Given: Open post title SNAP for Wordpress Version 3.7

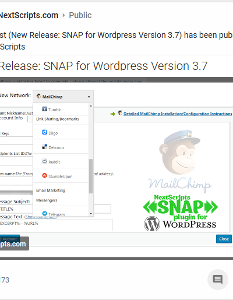Looking at the screenshot, I should (x=104, y=66).
